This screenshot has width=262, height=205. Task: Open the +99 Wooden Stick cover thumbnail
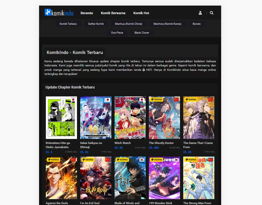pos(164,178)
